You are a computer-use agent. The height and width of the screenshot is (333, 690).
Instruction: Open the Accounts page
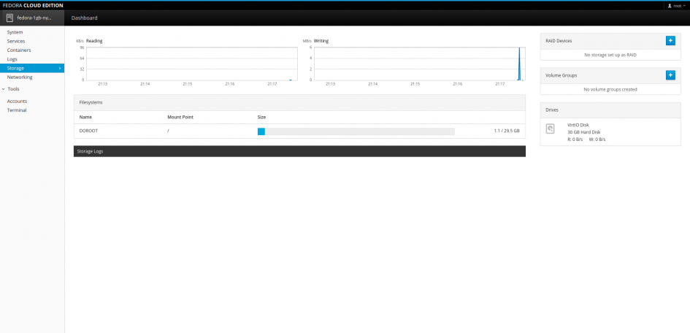point(18,101)
